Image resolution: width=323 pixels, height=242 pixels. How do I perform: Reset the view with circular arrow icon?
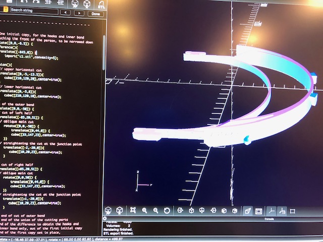tap(167, 210)
